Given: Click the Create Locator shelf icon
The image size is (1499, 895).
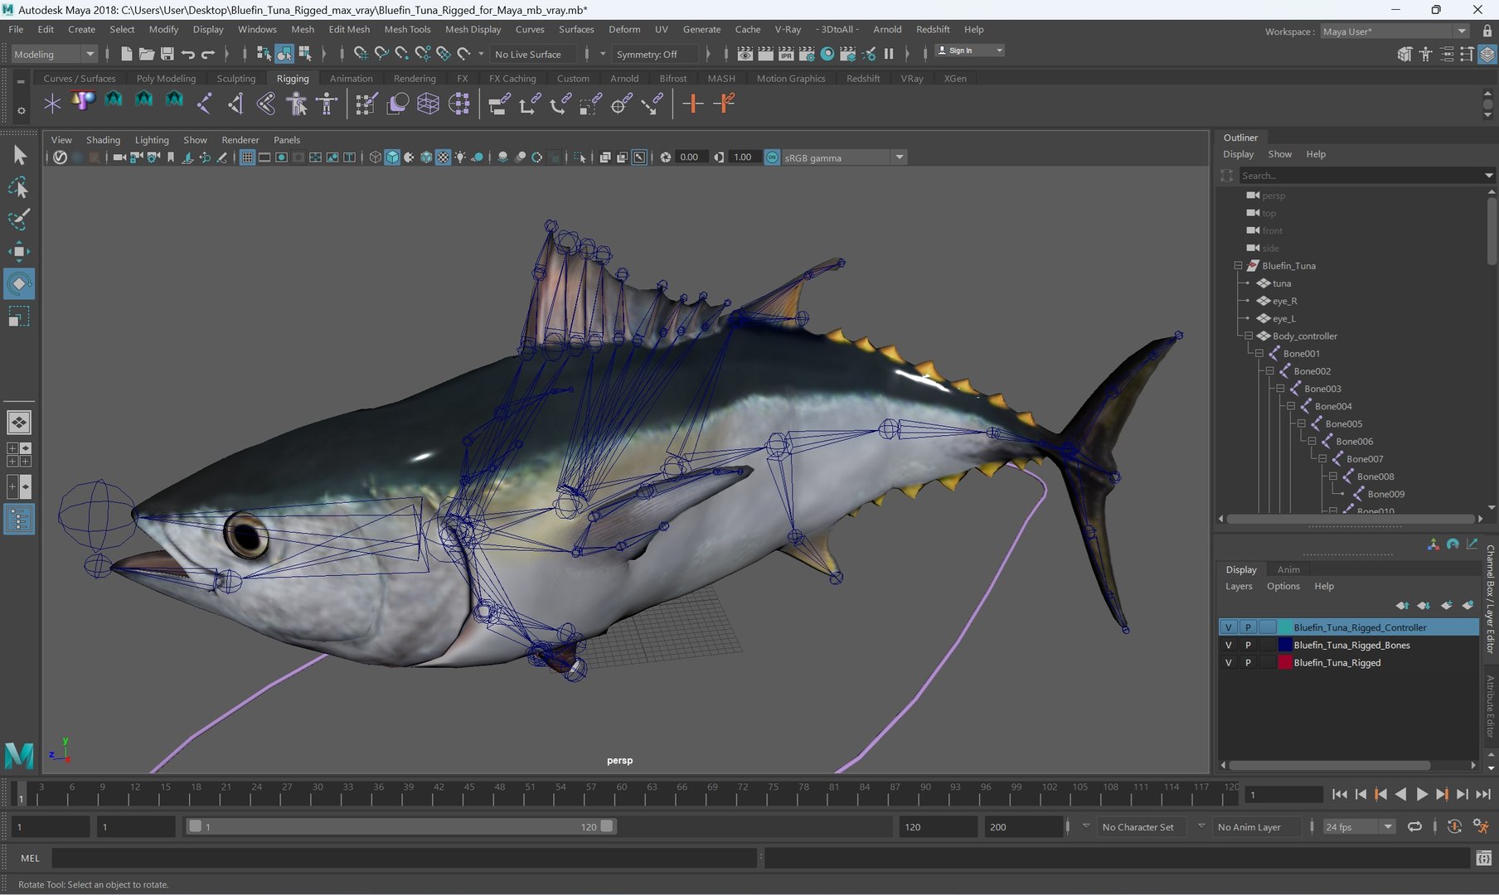Looking at the screenshot, I should point(52,104).
